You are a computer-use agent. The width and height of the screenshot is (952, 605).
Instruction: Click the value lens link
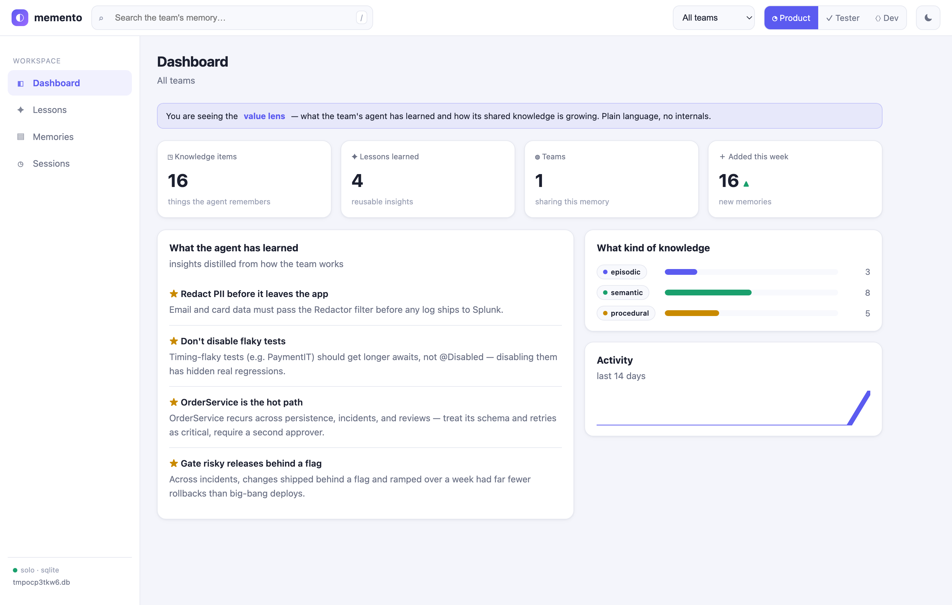pos(264,116)
